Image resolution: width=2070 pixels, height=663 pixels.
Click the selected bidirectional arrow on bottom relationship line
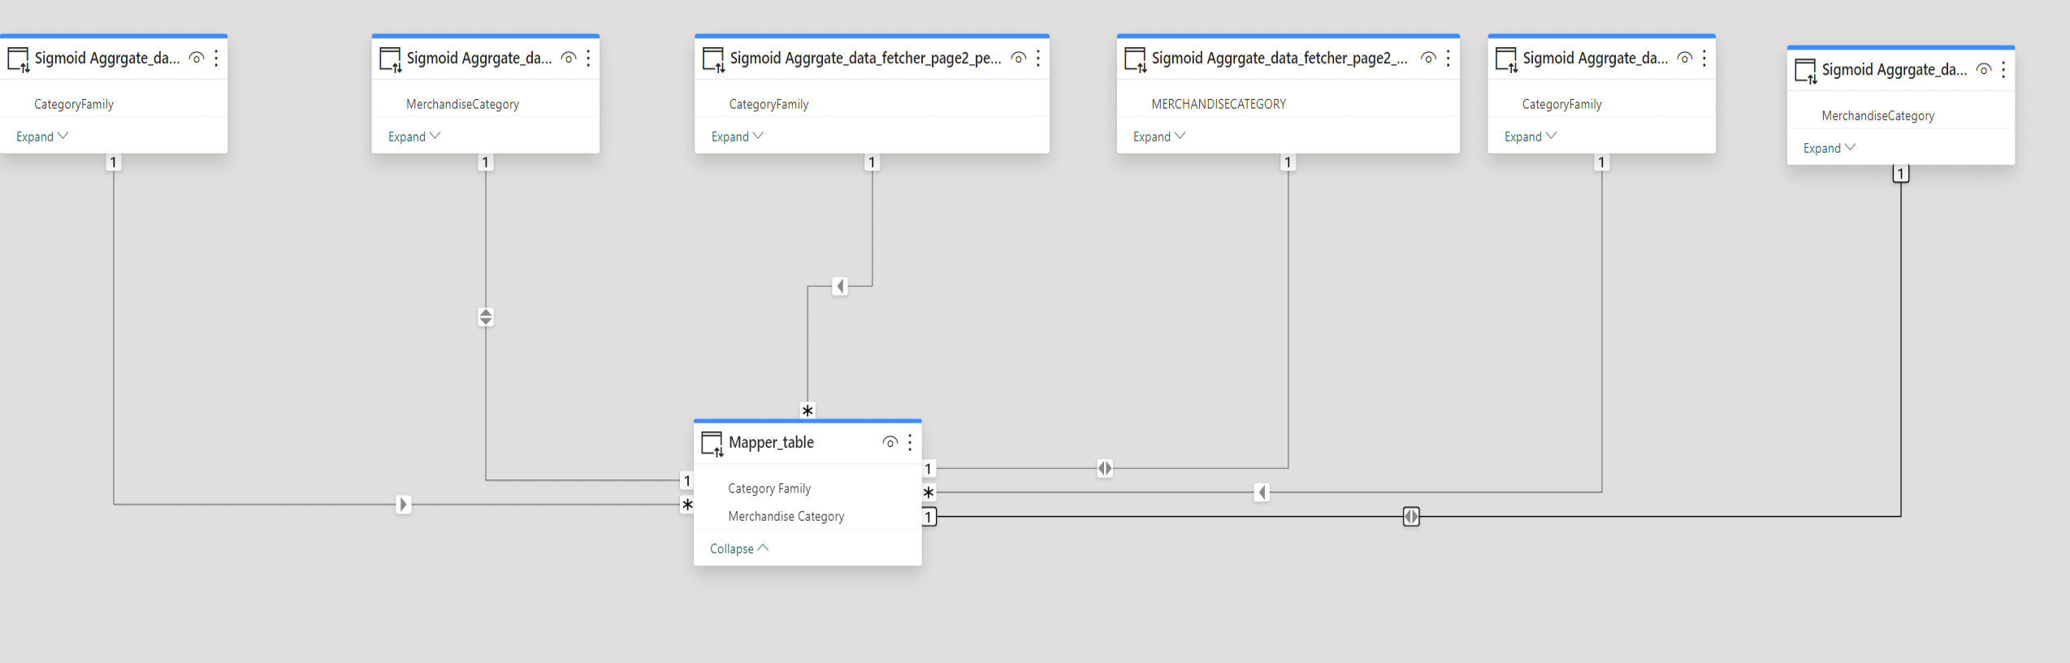point(1411,517)
